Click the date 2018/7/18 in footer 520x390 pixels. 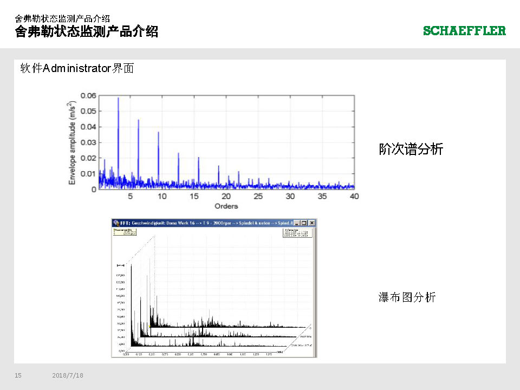68,375
